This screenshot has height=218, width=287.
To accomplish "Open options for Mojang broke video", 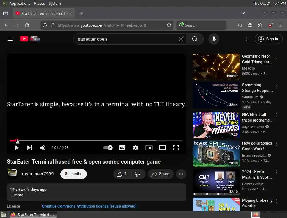I will coord(277,201).
